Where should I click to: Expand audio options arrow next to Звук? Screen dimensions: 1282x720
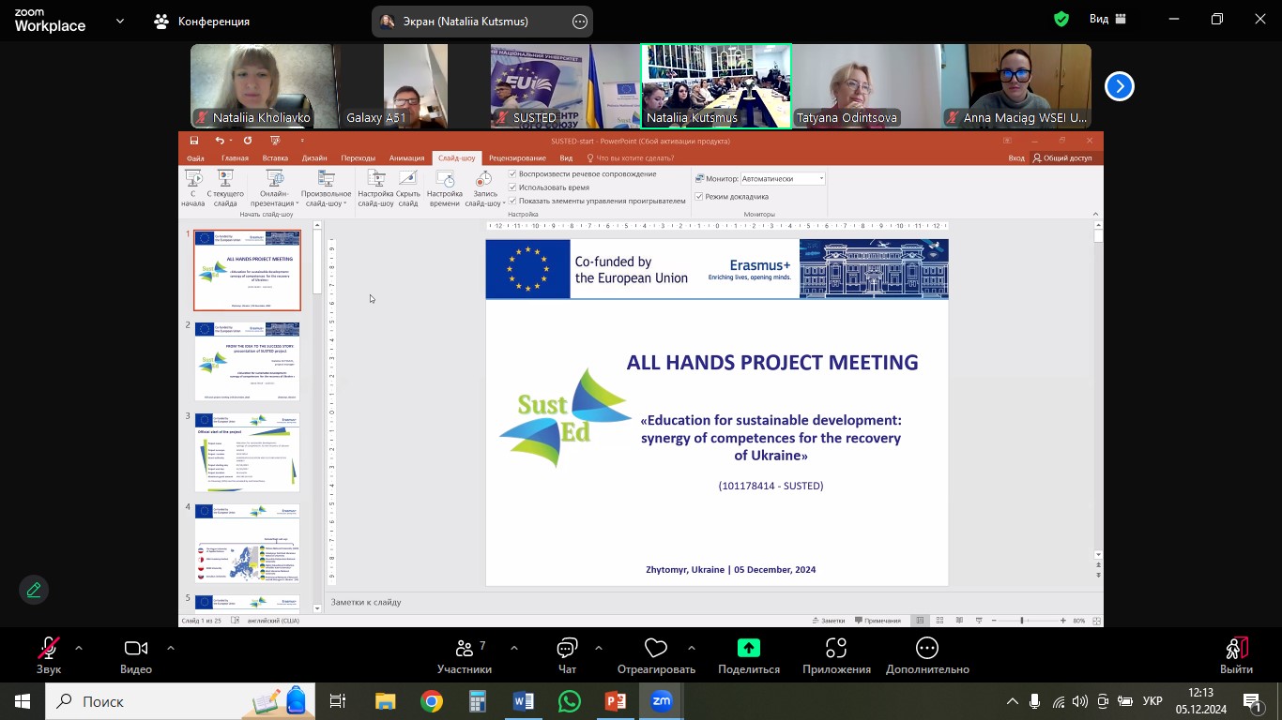coord(79,648)
